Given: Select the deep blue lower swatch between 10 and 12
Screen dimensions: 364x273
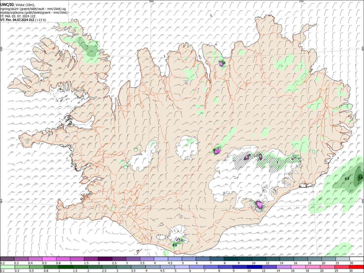Looking at the screenshot, I should pyautogui.click(x=254, y=267).
